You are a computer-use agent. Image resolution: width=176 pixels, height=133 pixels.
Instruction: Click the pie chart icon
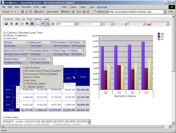pyautogui.click(x=27, y=24)
